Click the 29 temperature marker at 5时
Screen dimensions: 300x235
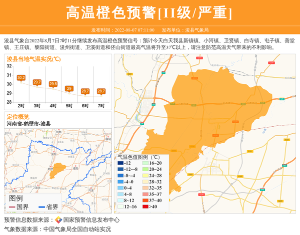coord(69,88)
